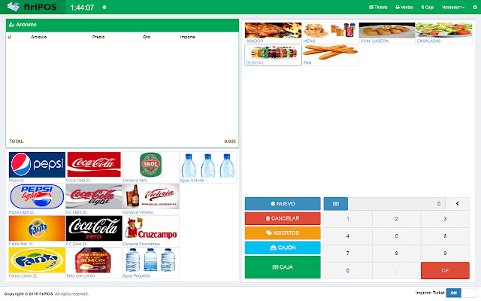
Task: Click the backspace arrow on the keypad
Action: pos(458,204)
